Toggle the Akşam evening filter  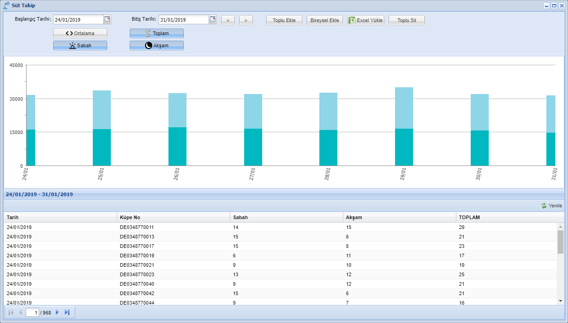157,45
